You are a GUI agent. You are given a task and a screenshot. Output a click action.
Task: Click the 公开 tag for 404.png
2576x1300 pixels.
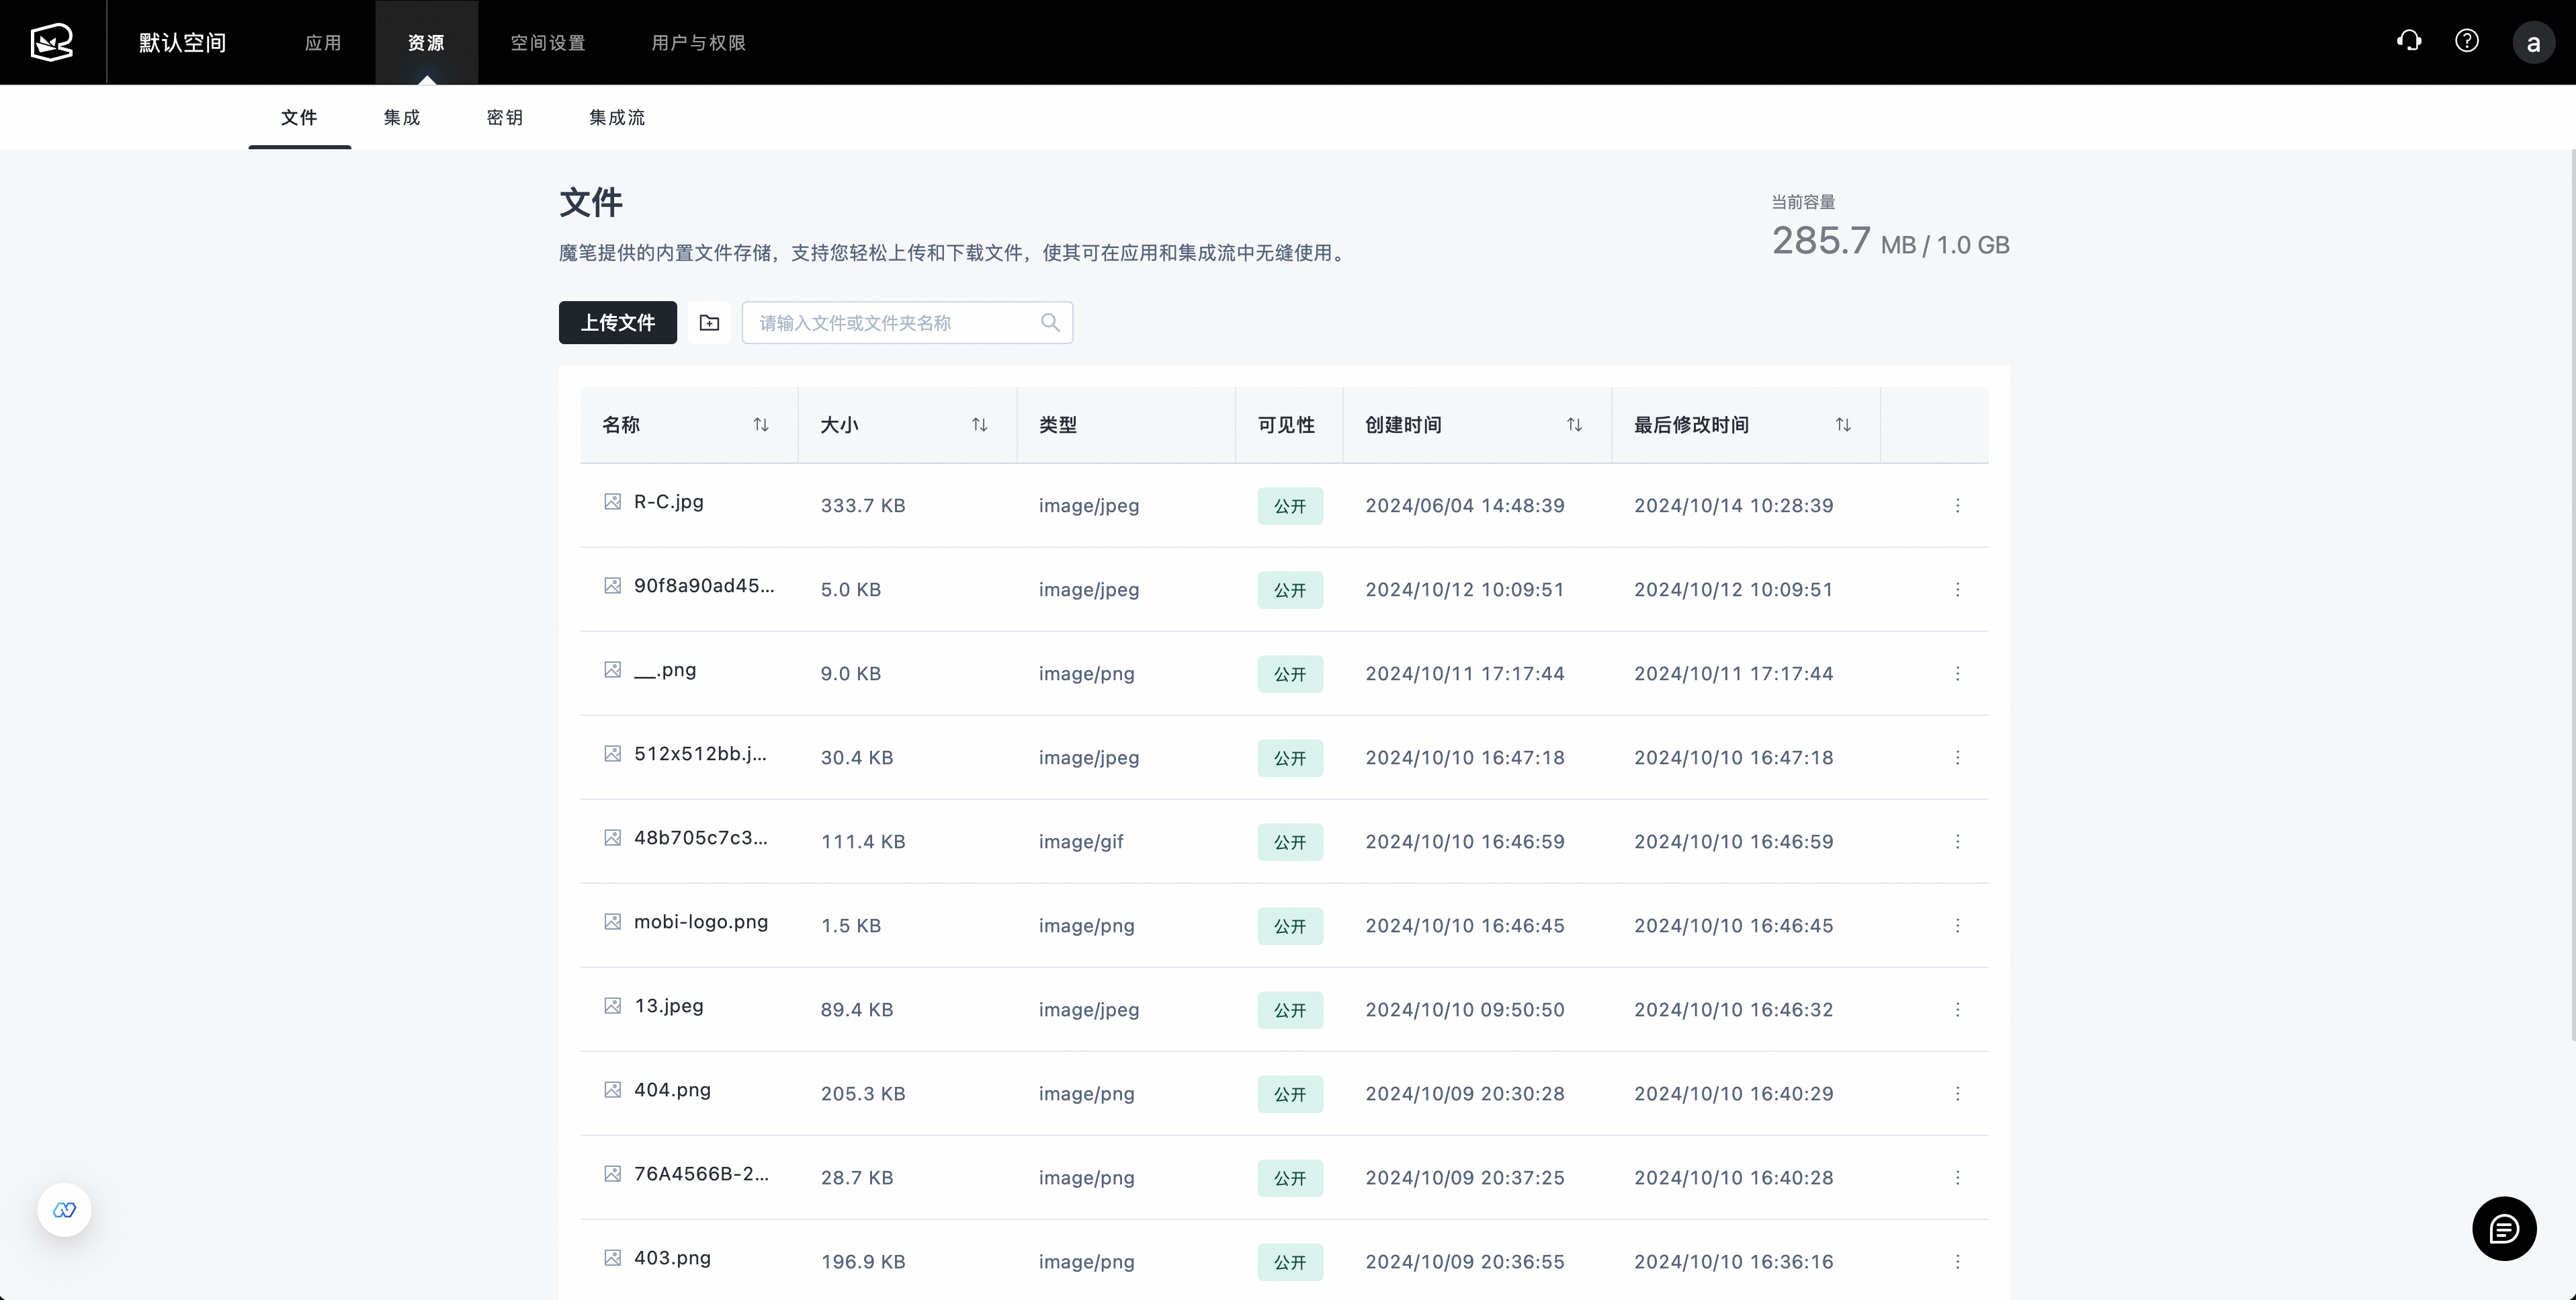(1290, 1094)
